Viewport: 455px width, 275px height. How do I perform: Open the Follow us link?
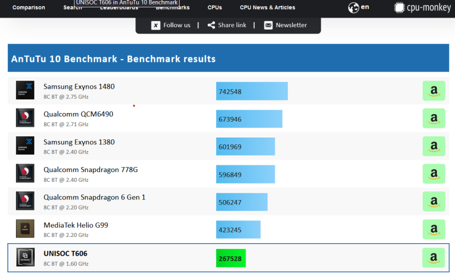[x=177, y=25]
